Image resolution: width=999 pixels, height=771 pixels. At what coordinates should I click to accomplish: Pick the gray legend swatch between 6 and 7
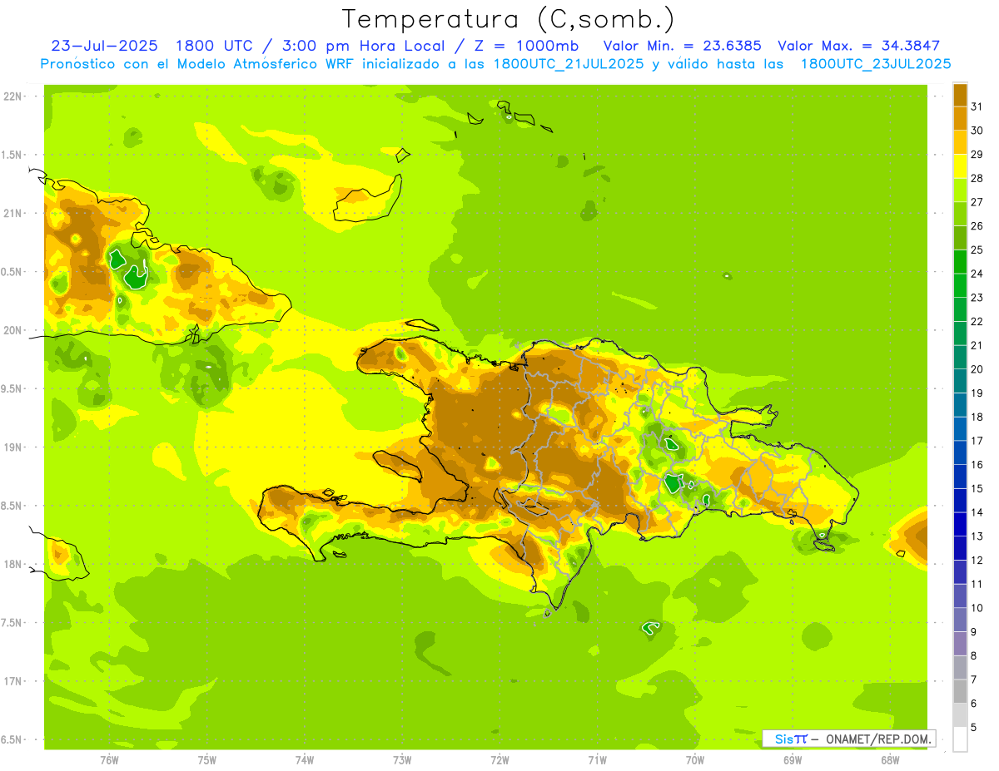(x=960, y=691)
